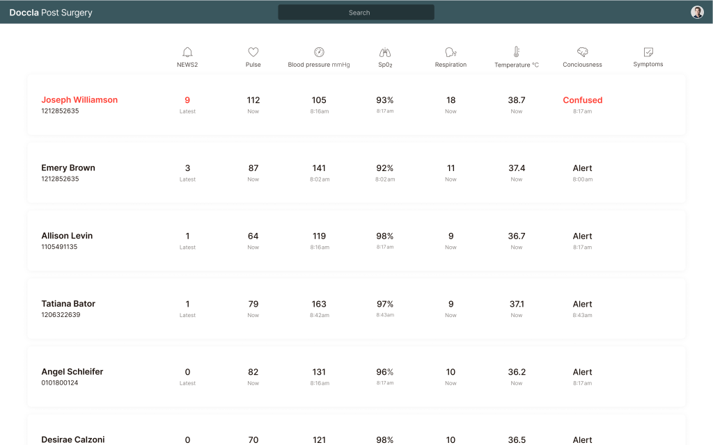Select Tatiana Bator's SpO2 97%

pyautogui.click(x=384, y=304)
